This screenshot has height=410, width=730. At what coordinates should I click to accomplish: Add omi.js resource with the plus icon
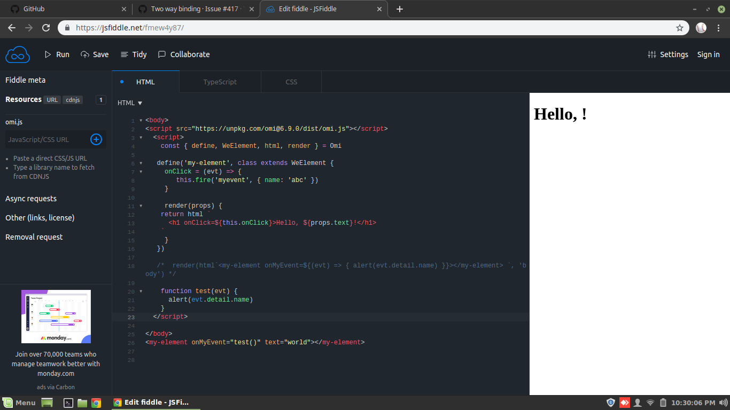tap(96, 139)
